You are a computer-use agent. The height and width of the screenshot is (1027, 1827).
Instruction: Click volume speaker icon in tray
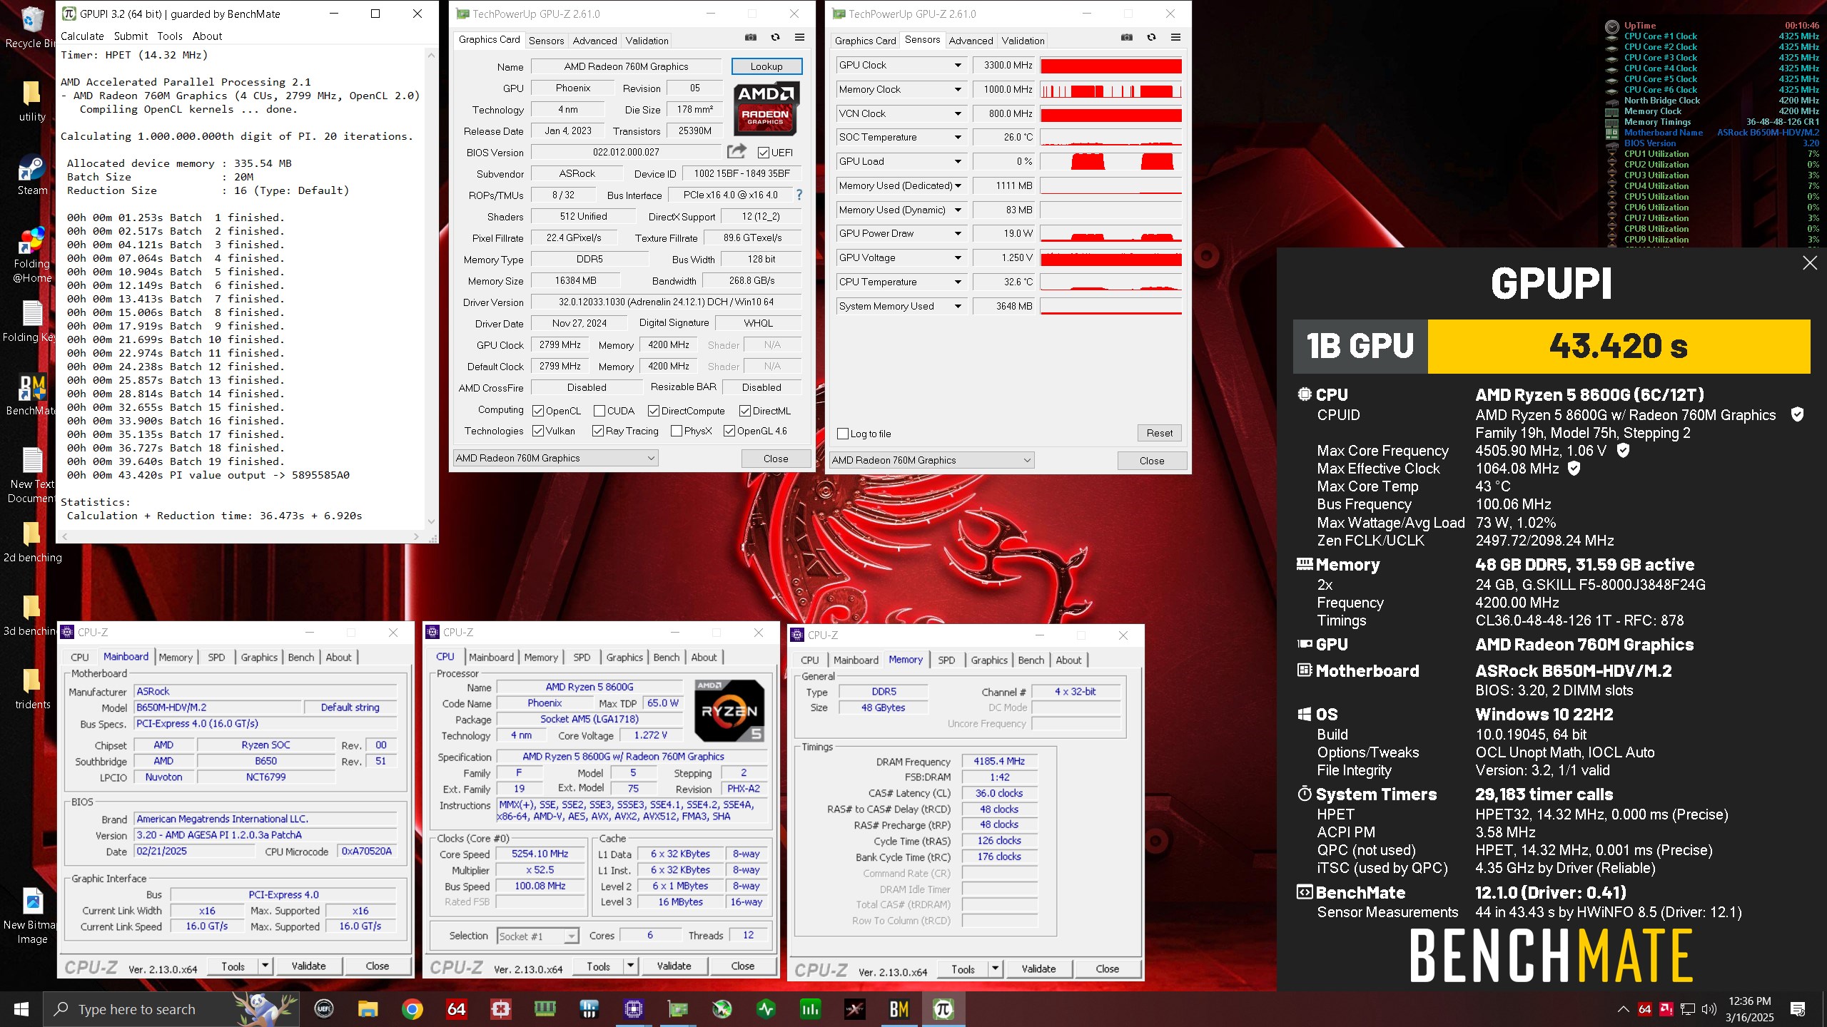coord(1709,1009)
